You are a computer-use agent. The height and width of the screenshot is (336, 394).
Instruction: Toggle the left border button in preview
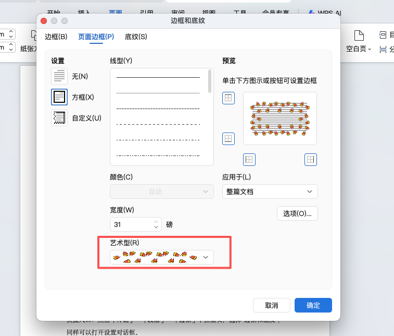click(x=249, y=160)
